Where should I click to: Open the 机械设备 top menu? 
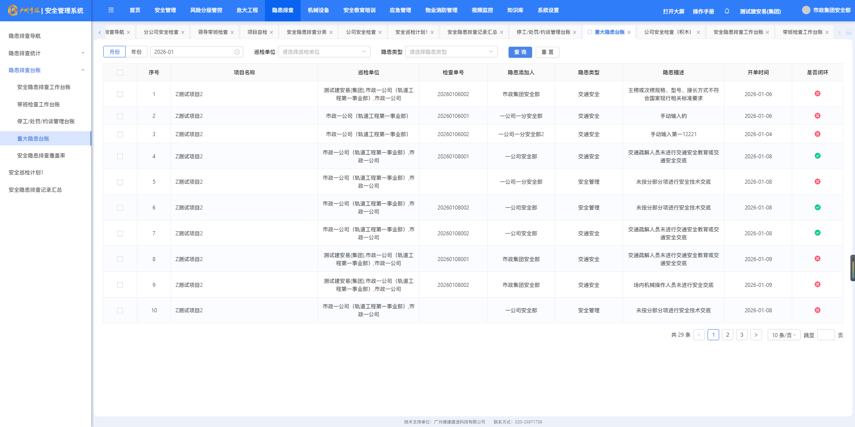(x=318, y=10)
